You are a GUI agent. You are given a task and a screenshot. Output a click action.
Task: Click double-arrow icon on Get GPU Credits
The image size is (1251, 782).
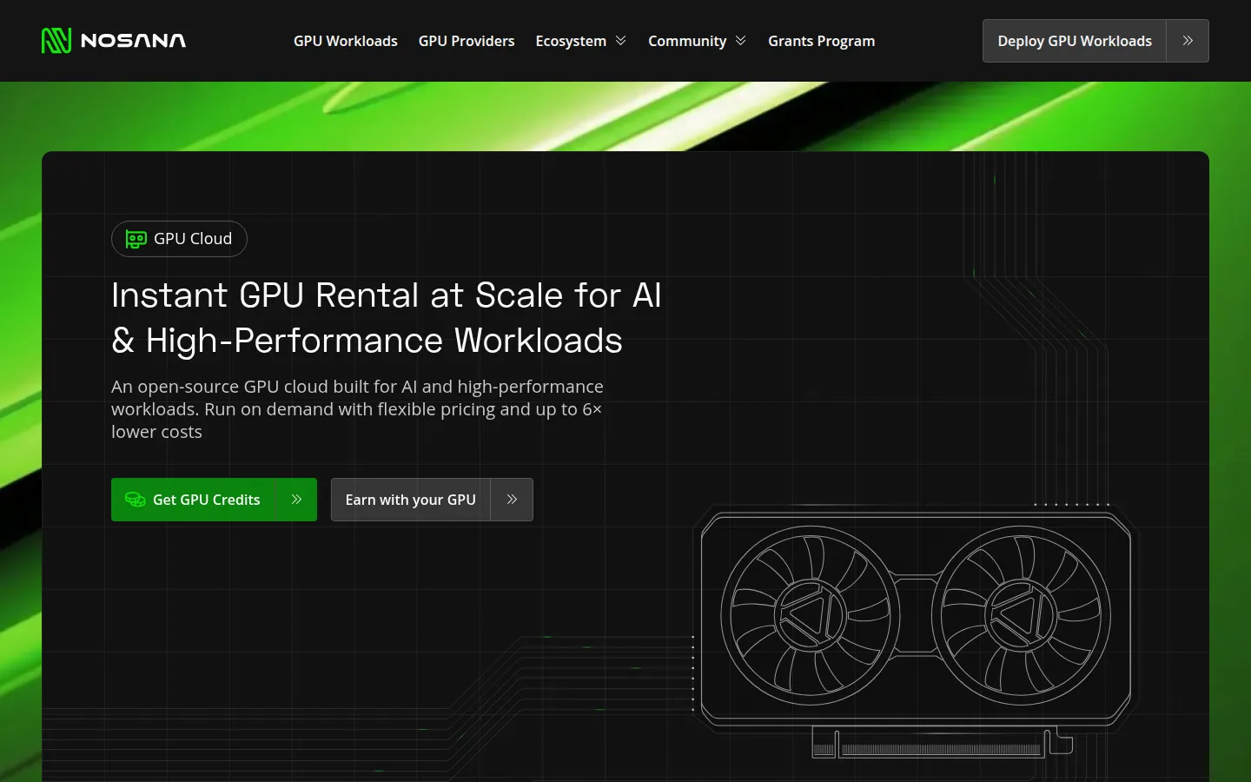(296, 500)
